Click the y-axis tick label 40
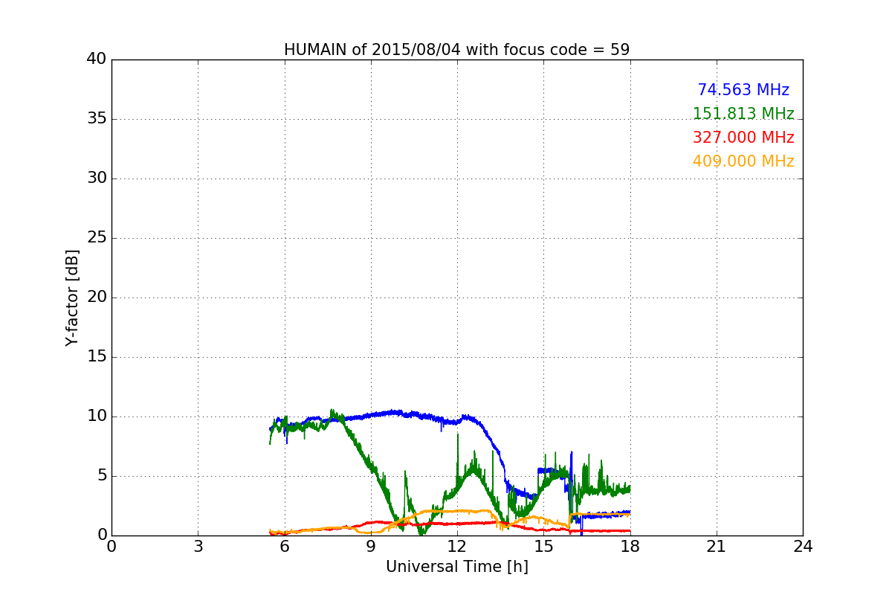 96,59
